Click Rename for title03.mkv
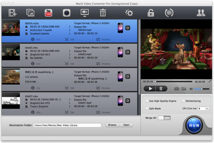214x143 pixels. click(103, 64)
